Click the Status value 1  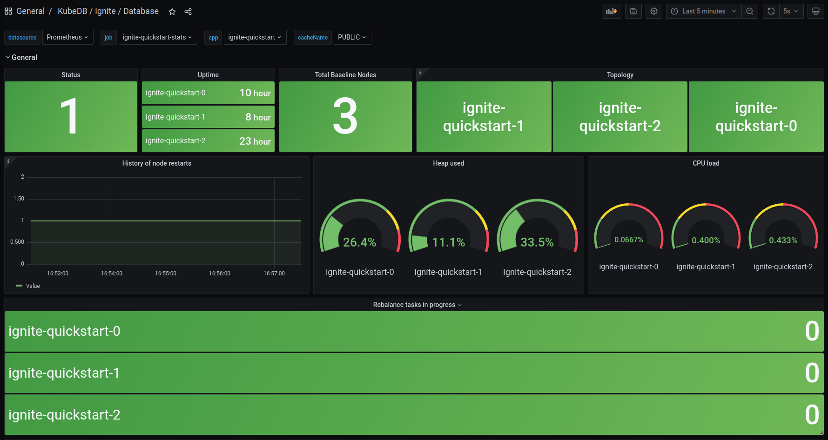(x=70, y=117)
